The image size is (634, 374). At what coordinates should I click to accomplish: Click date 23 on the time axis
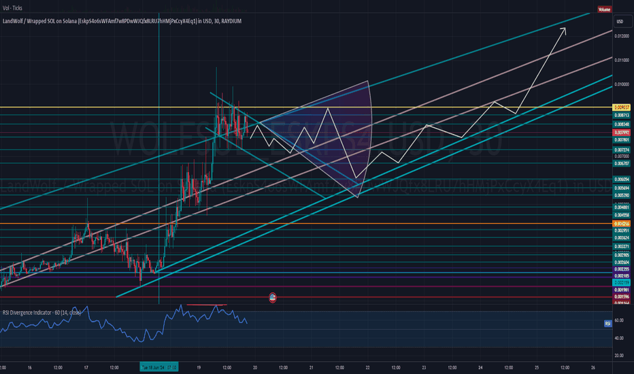424,367
